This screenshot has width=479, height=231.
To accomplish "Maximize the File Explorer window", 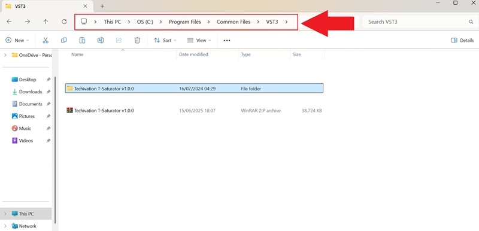I will click(455, 3).
